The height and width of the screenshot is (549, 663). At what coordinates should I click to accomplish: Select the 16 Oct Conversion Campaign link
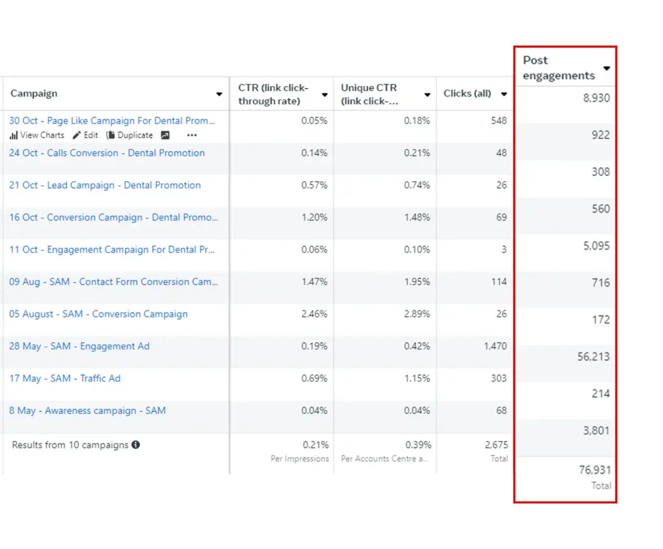click(113, 217)
